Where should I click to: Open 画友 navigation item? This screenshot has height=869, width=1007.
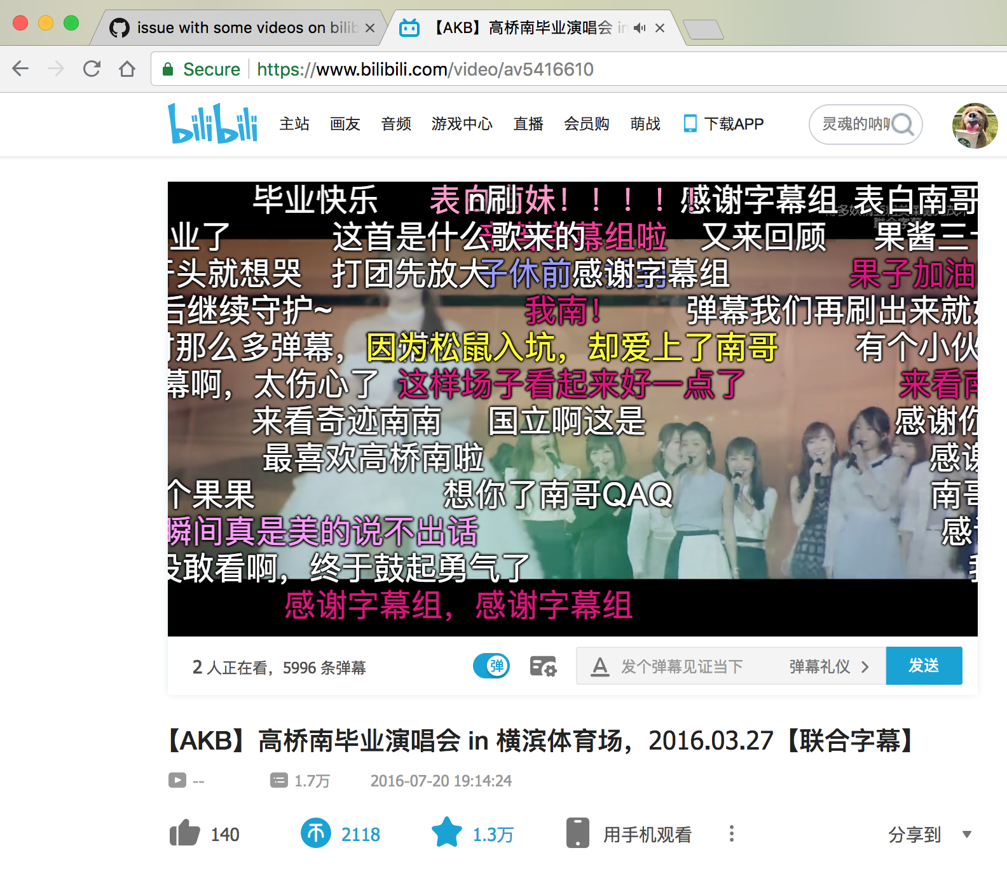[x=345, y=124]
